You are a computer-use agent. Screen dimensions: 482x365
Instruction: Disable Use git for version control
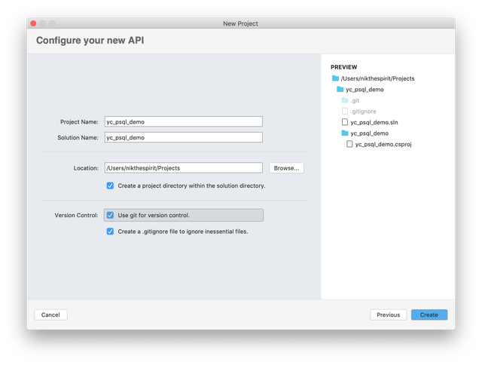(110, 215)
